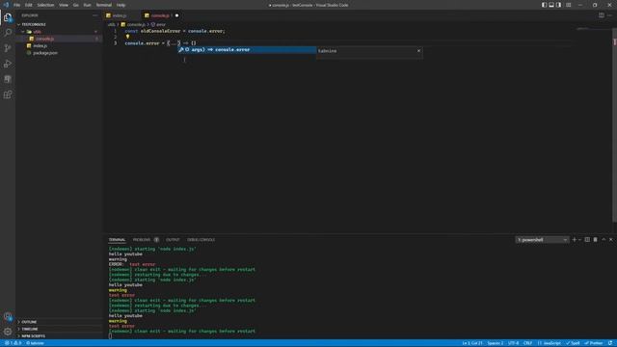The height and width of the screenshot is (347, 617).
Task: Open the Extensions view
Action: [x=8, y=94]
